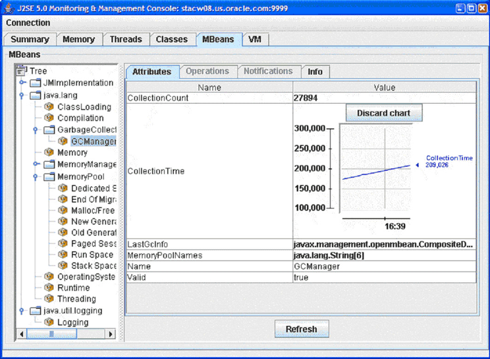Select the Logging MBean icon
The width and height of the screenshot is (490, 359).
49,322
